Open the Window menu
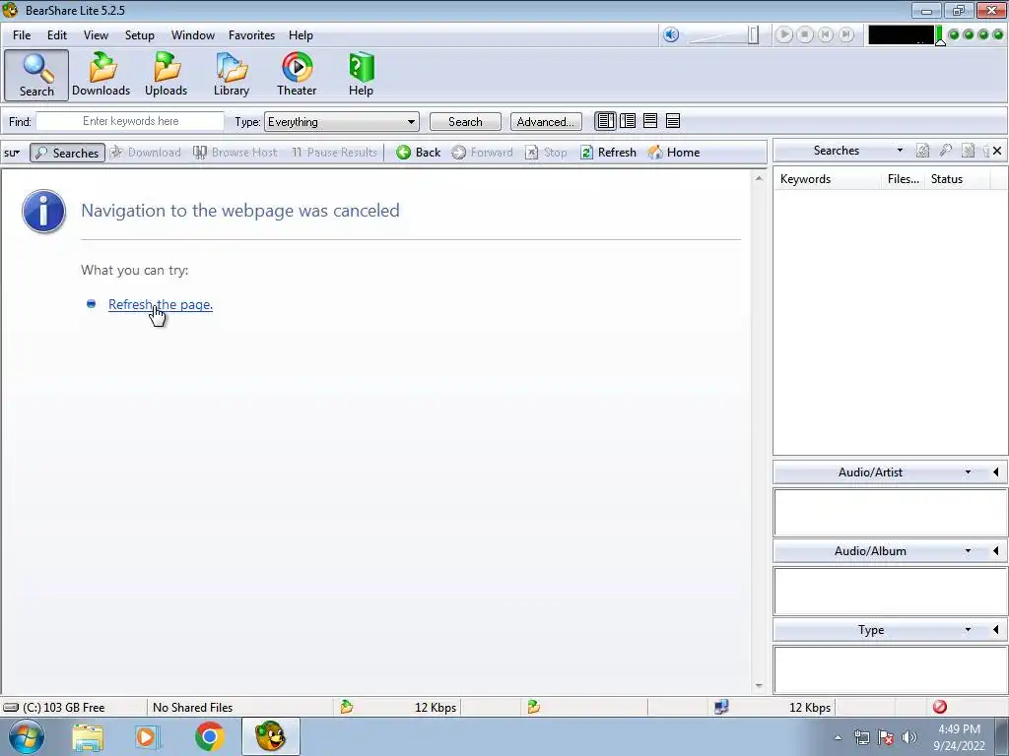The height and width of the screenshot is (756, 1009). tap(193, 35)
